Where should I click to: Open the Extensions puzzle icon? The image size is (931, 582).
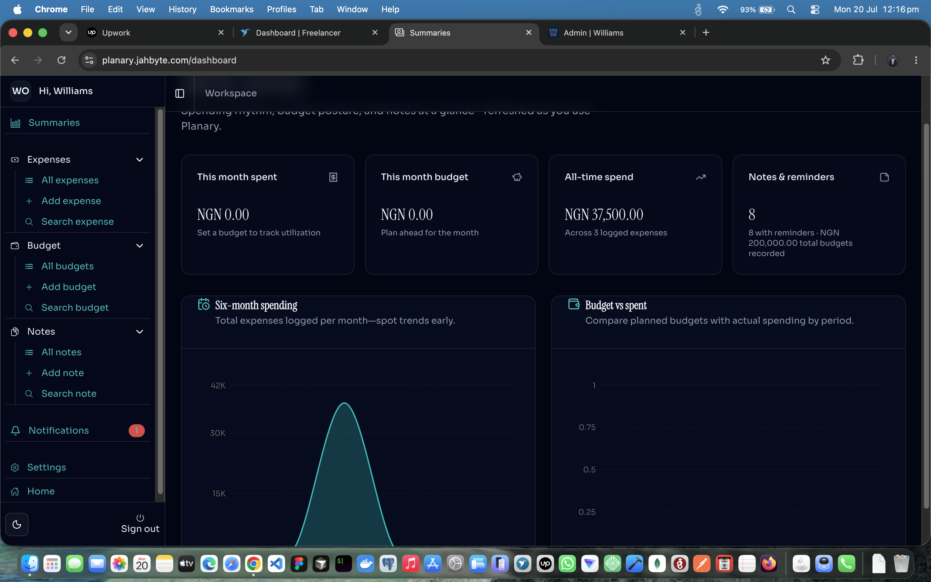pyautogui.click(x=858, y=60)
